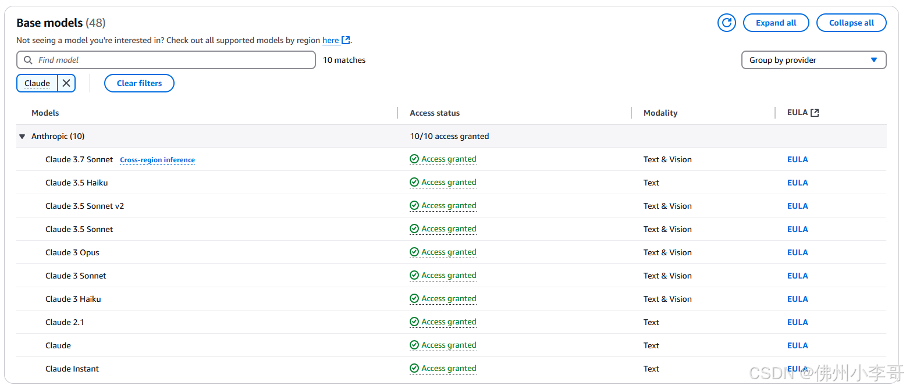Click Text modality for Claude 2.1
The height and width of the screenshot is (389, 906).
[651, 322]
